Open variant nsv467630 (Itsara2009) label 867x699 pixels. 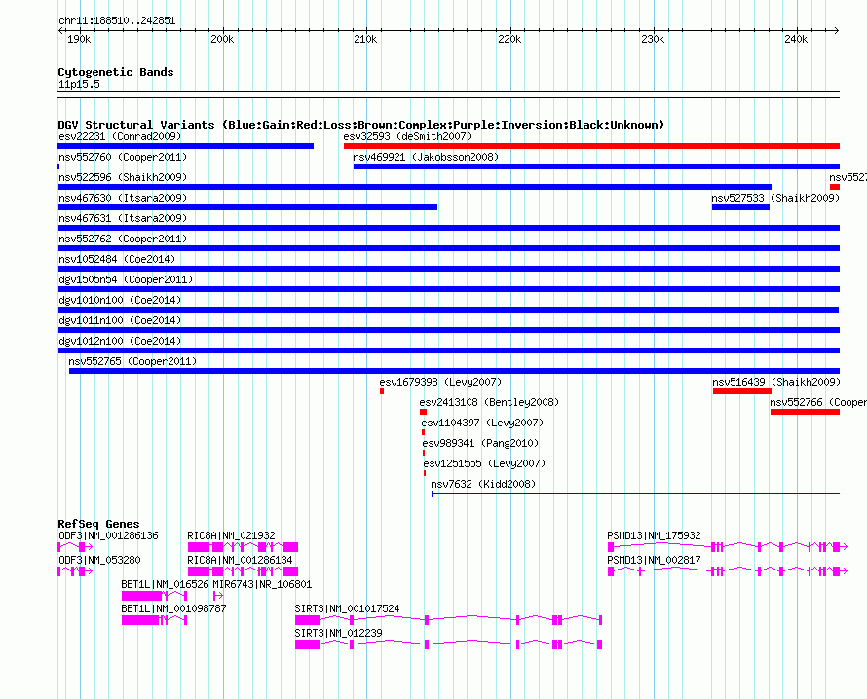(123, 198)
